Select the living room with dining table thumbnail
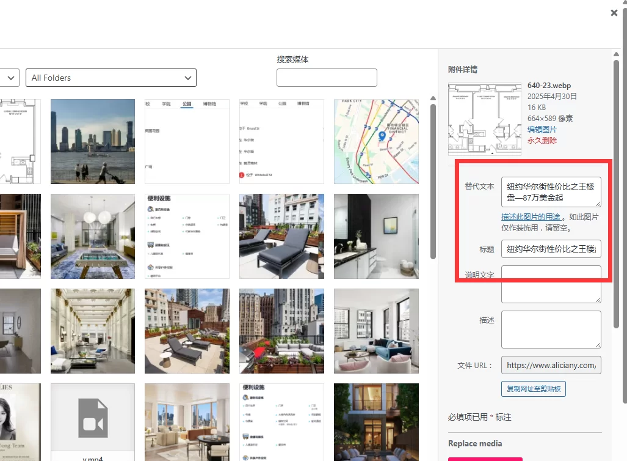627x461 pixels. (187, 422)
